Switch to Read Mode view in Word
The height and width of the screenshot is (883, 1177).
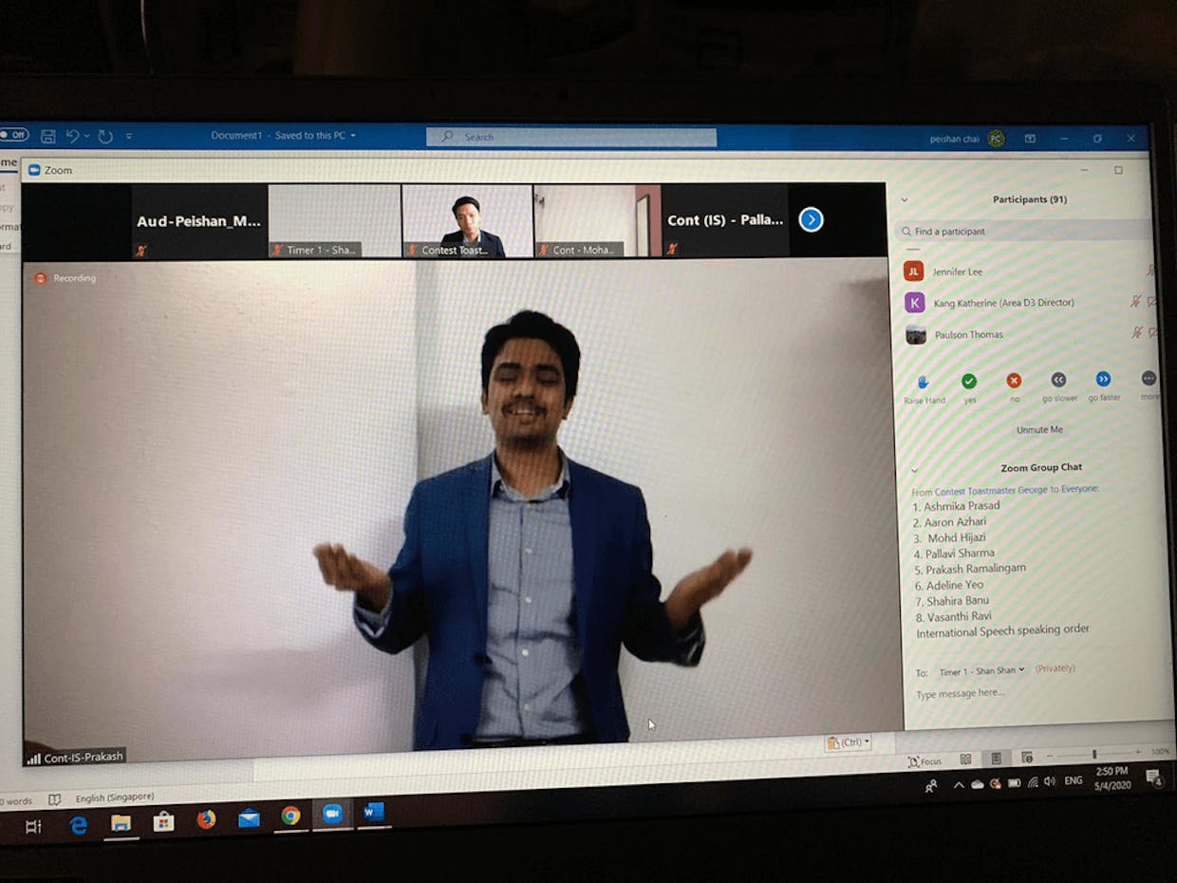[x=965, y=760]
